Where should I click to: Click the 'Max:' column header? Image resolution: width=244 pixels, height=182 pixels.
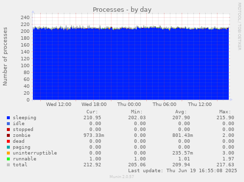(225, 112)
